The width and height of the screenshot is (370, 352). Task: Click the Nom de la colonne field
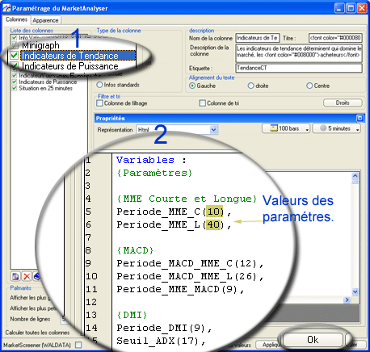(x=258, y=38)
